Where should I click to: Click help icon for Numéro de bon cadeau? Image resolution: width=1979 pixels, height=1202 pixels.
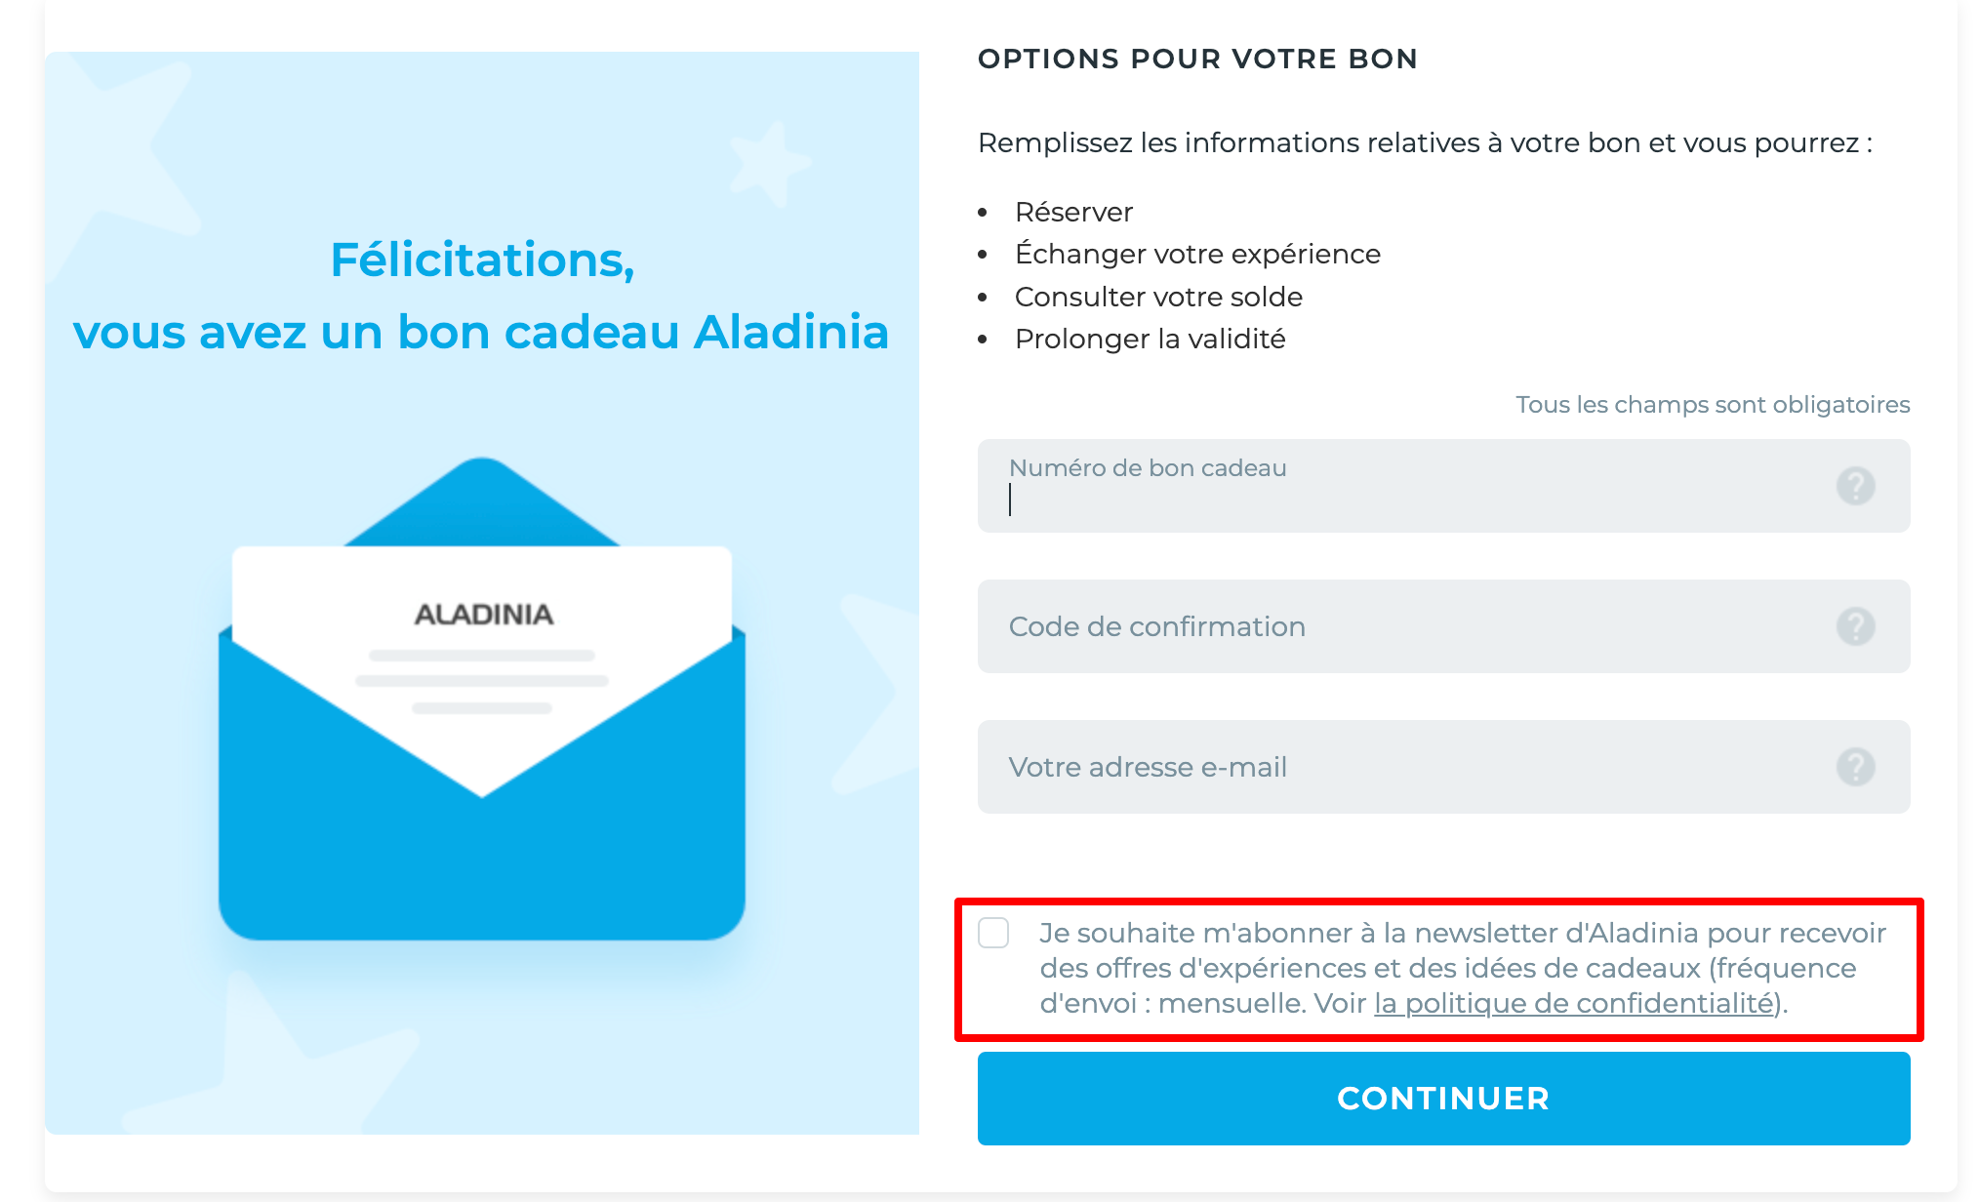(1855, 486)
